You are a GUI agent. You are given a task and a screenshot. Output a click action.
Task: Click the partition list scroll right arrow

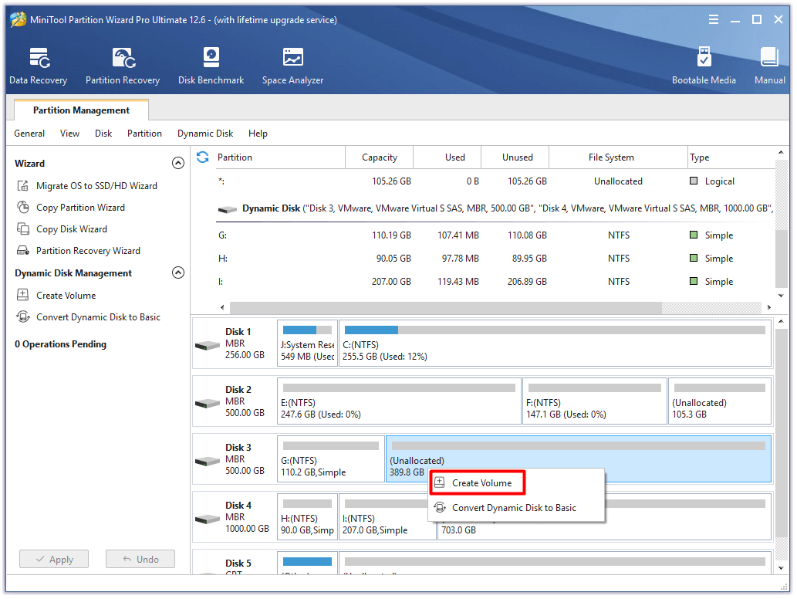768,307
